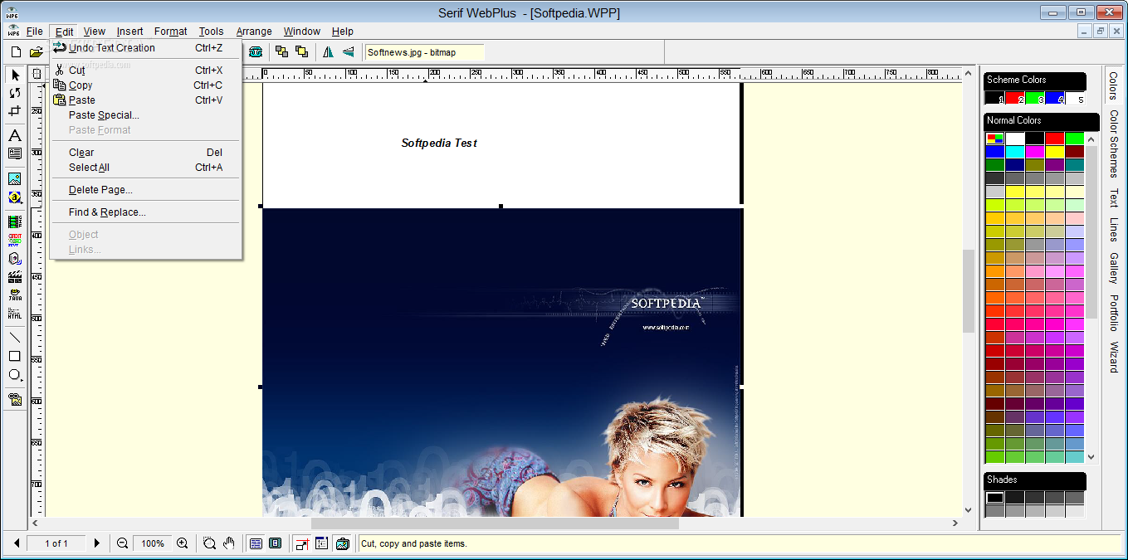Choose Select All in the Edit menu

click(x=146, y=168)
